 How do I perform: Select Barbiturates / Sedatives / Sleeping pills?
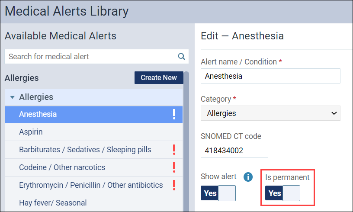pos(94,150)
